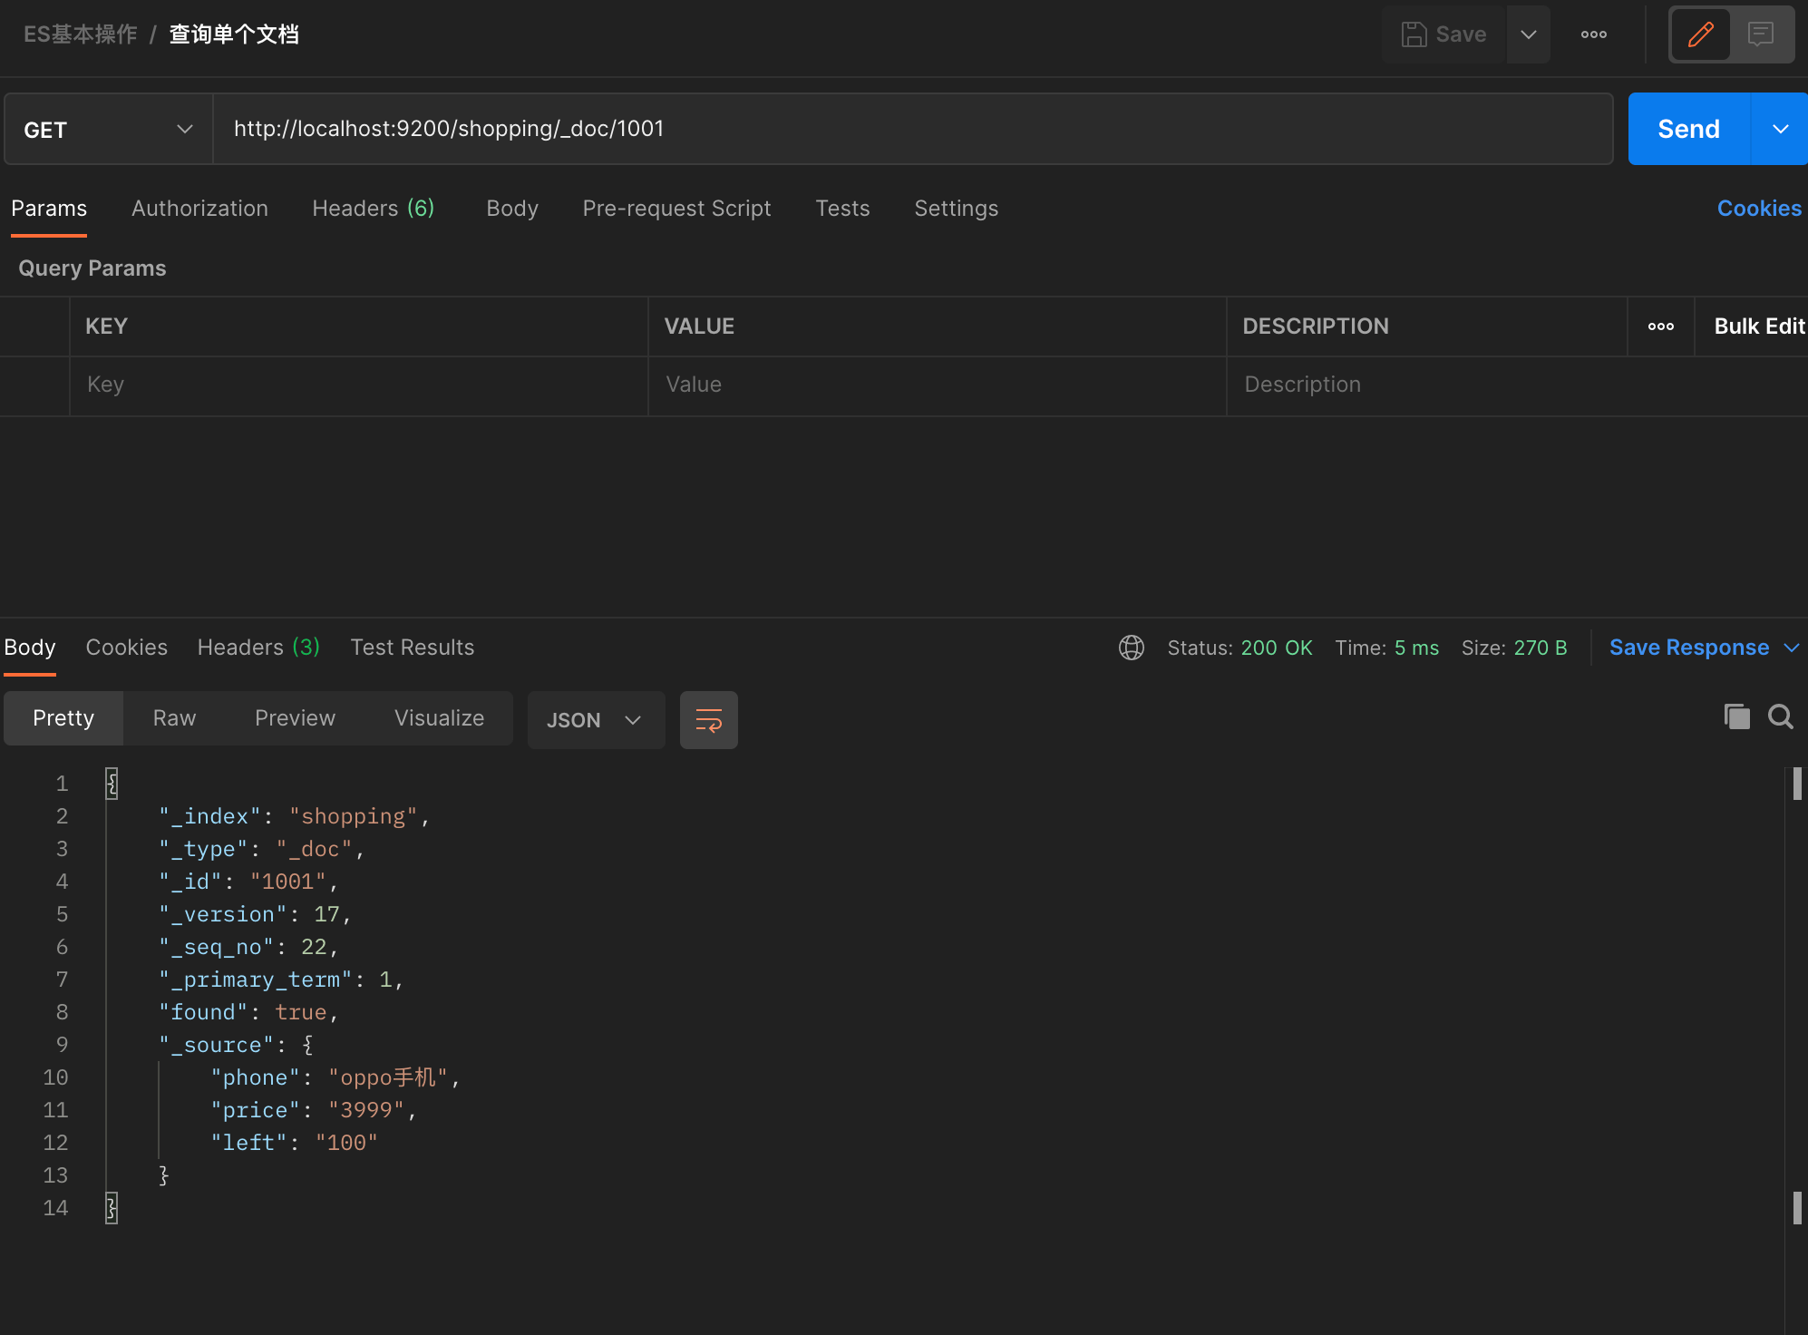Switch to the request Body tab
The height and width of the screenshot is (1335, 1808).
point(512,209)
